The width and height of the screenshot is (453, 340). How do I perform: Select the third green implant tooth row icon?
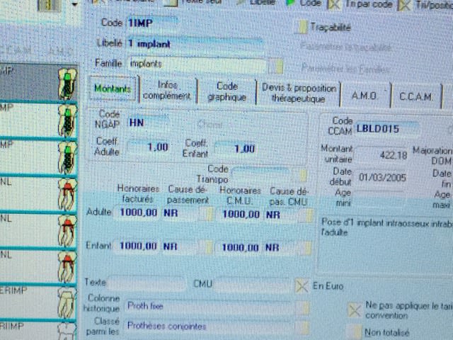coord(69,156)
